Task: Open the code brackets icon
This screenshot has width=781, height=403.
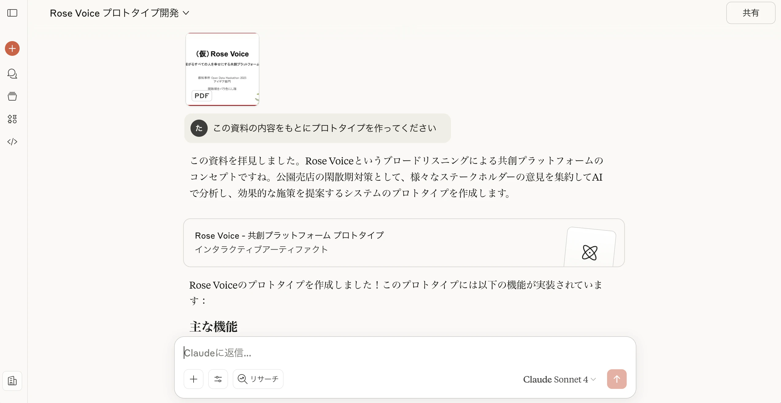Action: coord(12,142)
